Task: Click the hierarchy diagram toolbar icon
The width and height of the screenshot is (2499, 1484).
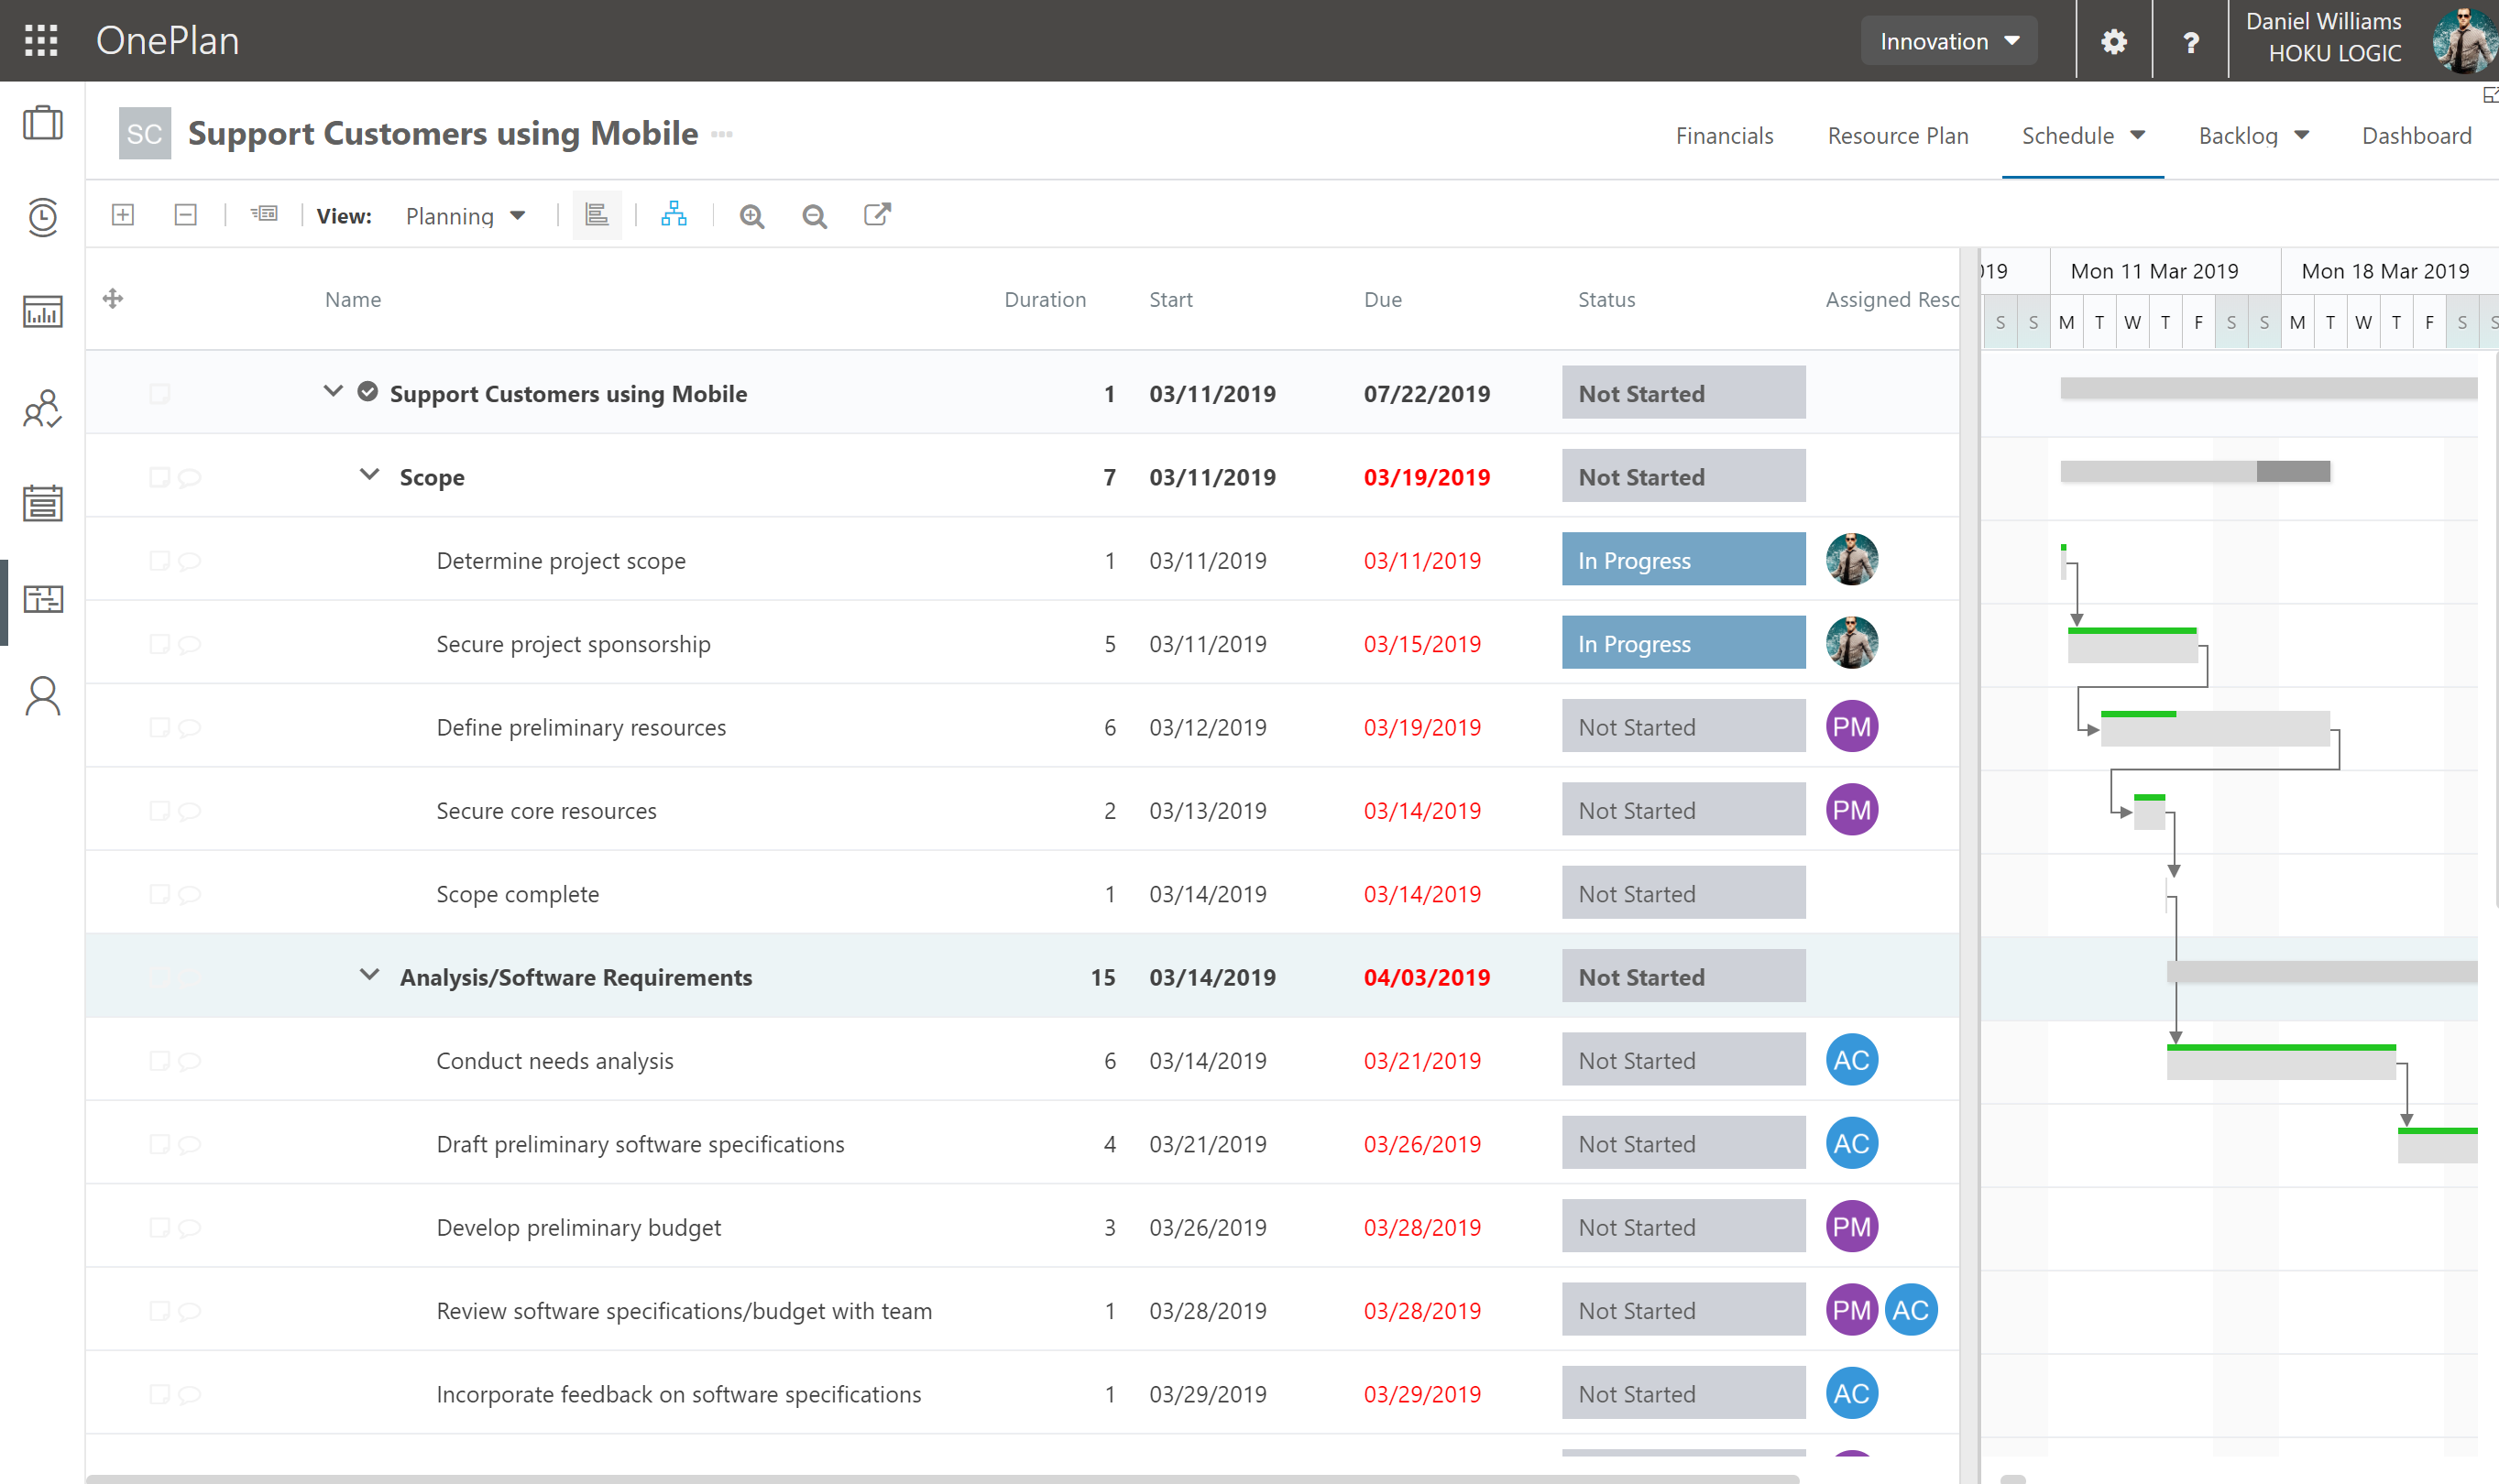Action: tap(674, 214)
